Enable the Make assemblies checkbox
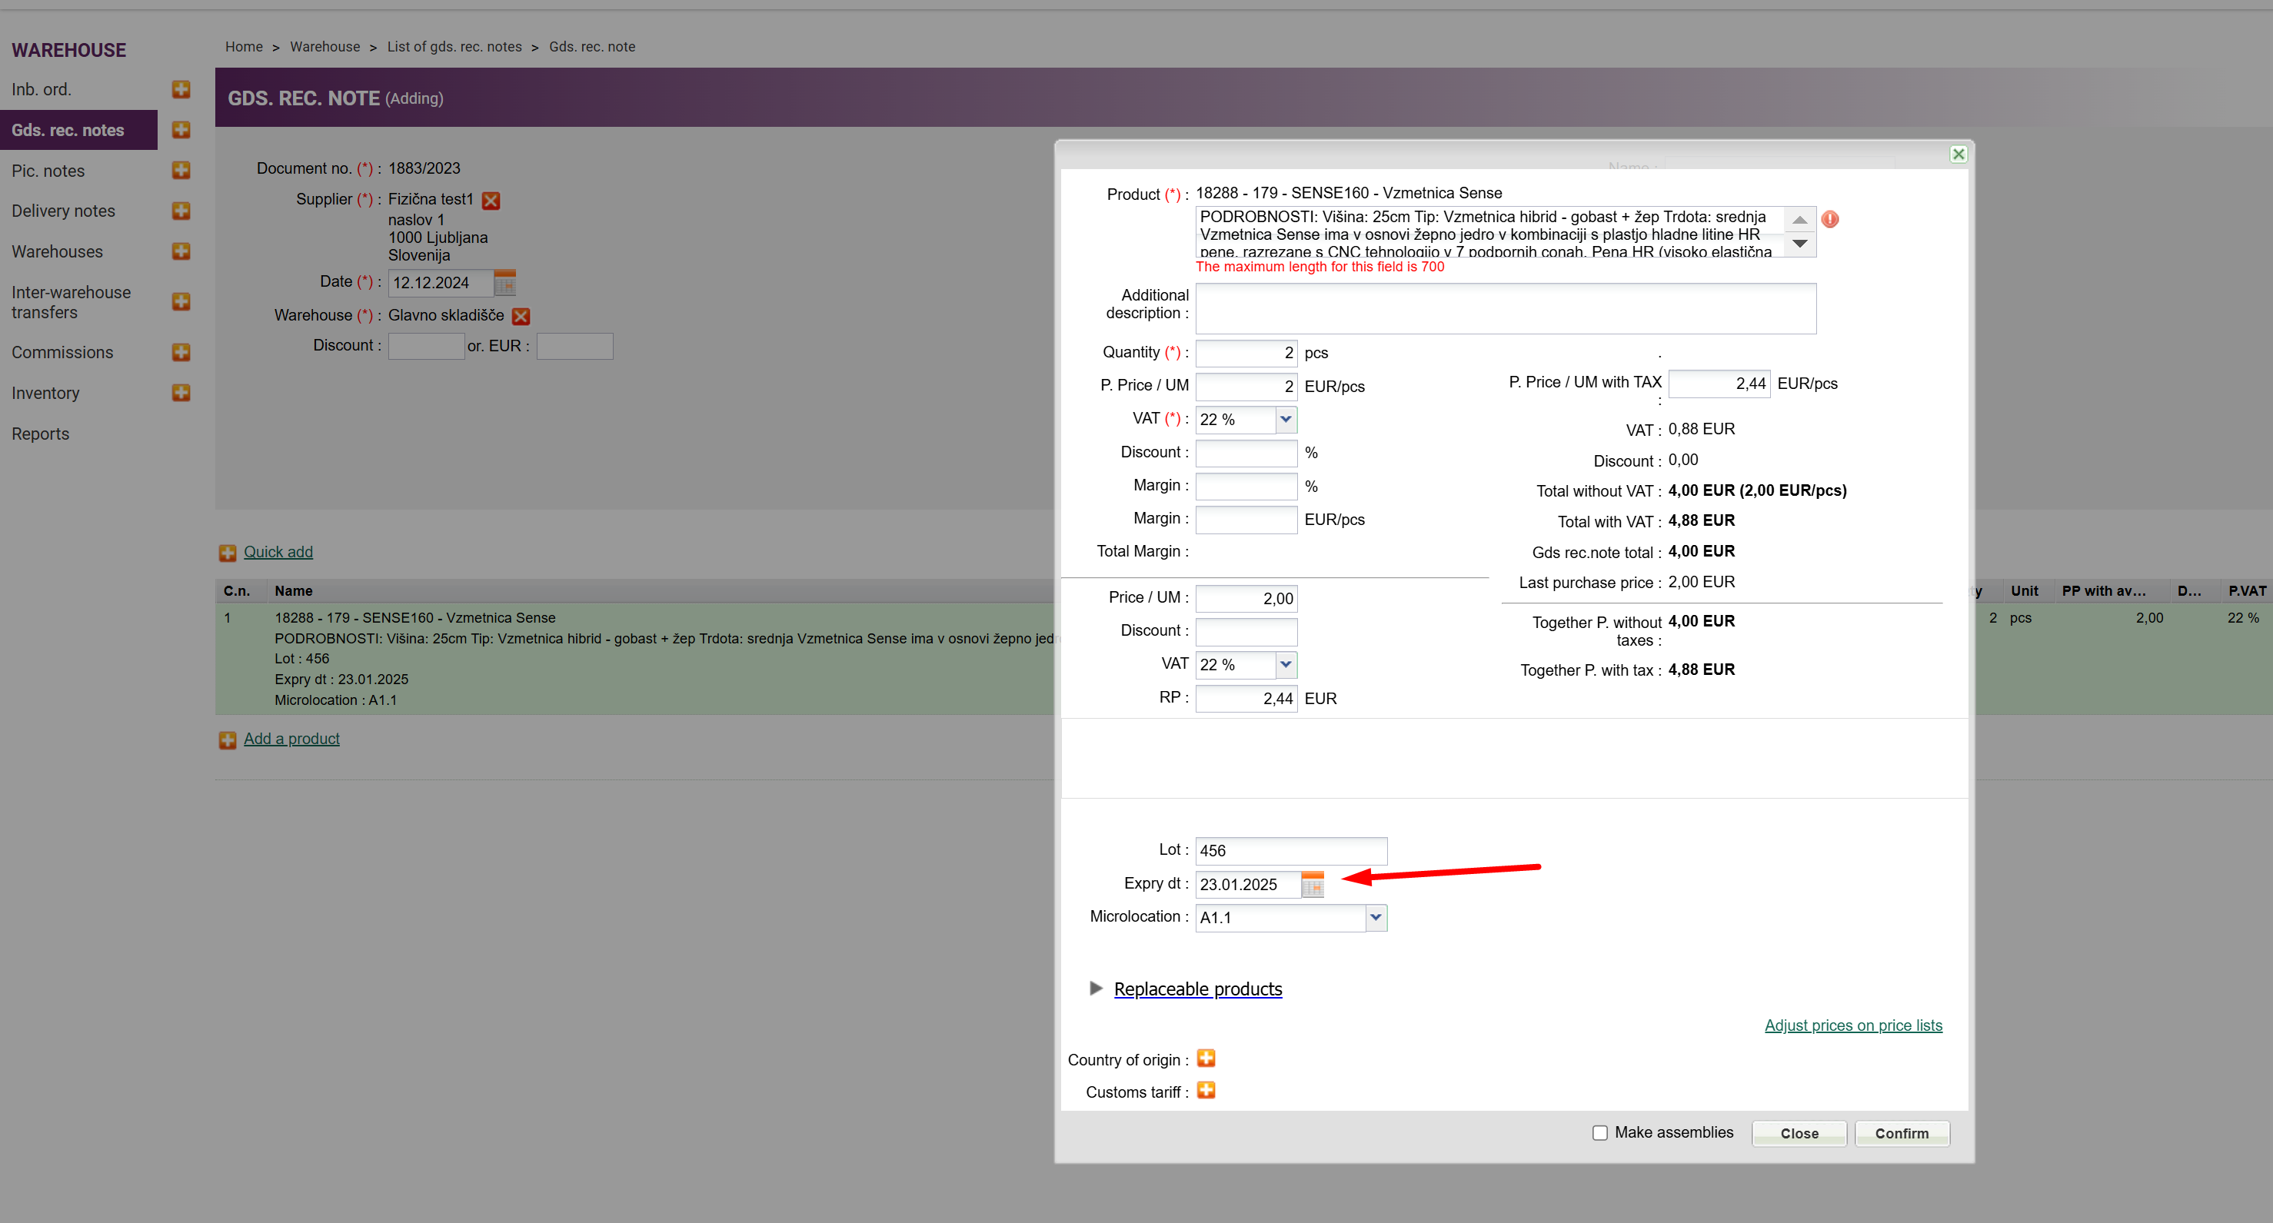 click(x=1599, y=1133)
